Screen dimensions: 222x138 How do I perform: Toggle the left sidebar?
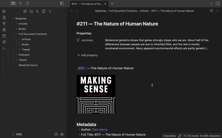click(x=62, y=3)
